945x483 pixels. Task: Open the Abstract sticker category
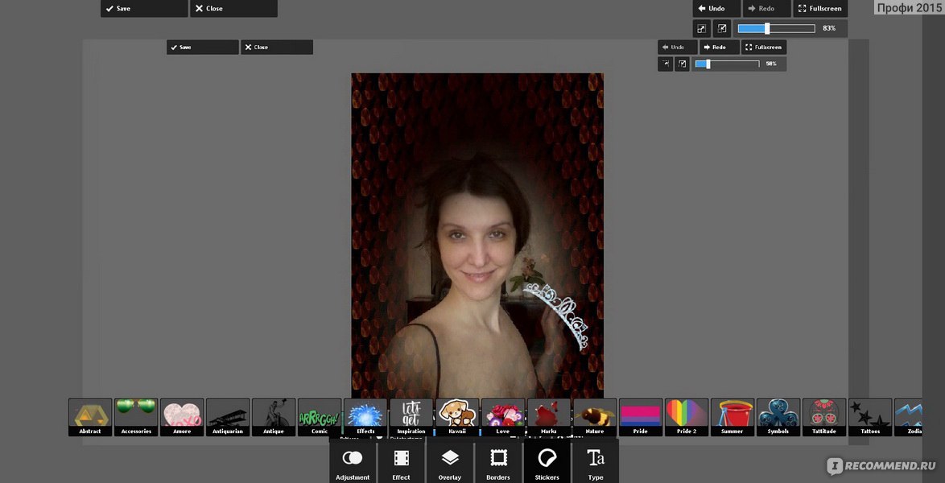coord(90,417)
